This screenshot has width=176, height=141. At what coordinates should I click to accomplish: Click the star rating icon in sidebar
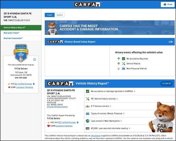(x=9, y=84)
